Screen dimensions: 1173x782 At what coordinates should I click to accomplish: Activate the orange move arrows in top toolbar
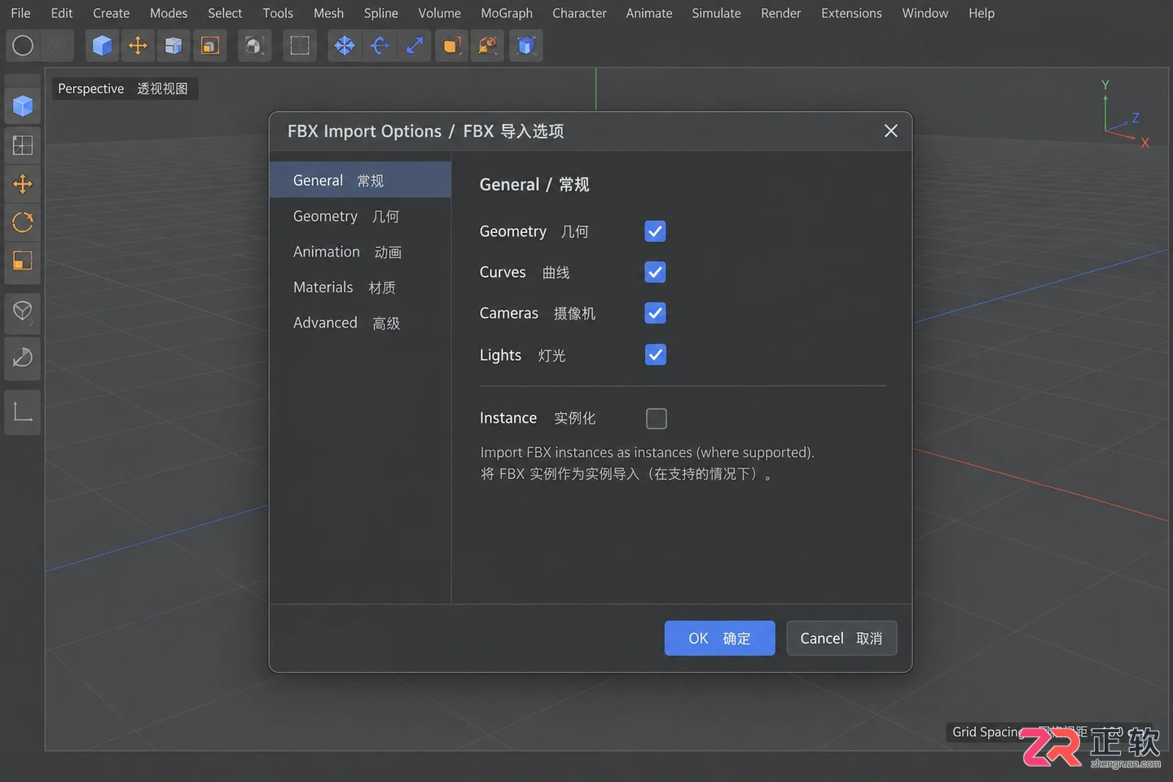(x=138, y=46)
